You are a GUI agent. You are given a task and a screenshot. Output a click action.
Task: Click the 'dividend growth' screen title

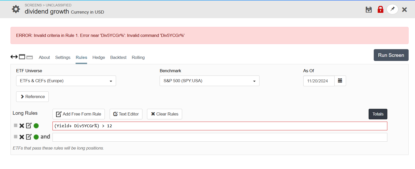47,12
